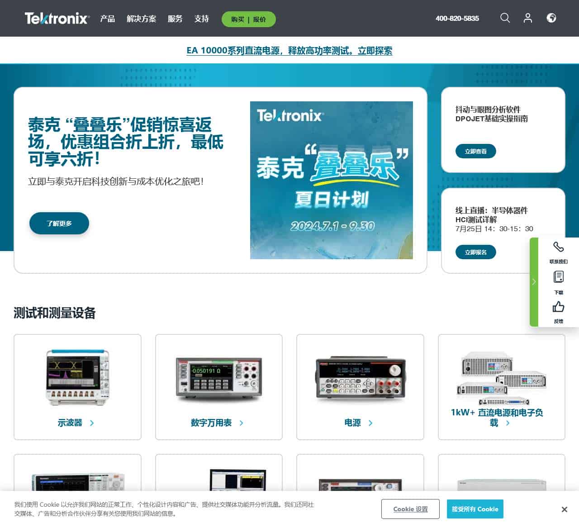This screenshot has width=579, height=528.
Task: Open the EA 10000系列直流电源 banner link
Action: tap(289, 51)
